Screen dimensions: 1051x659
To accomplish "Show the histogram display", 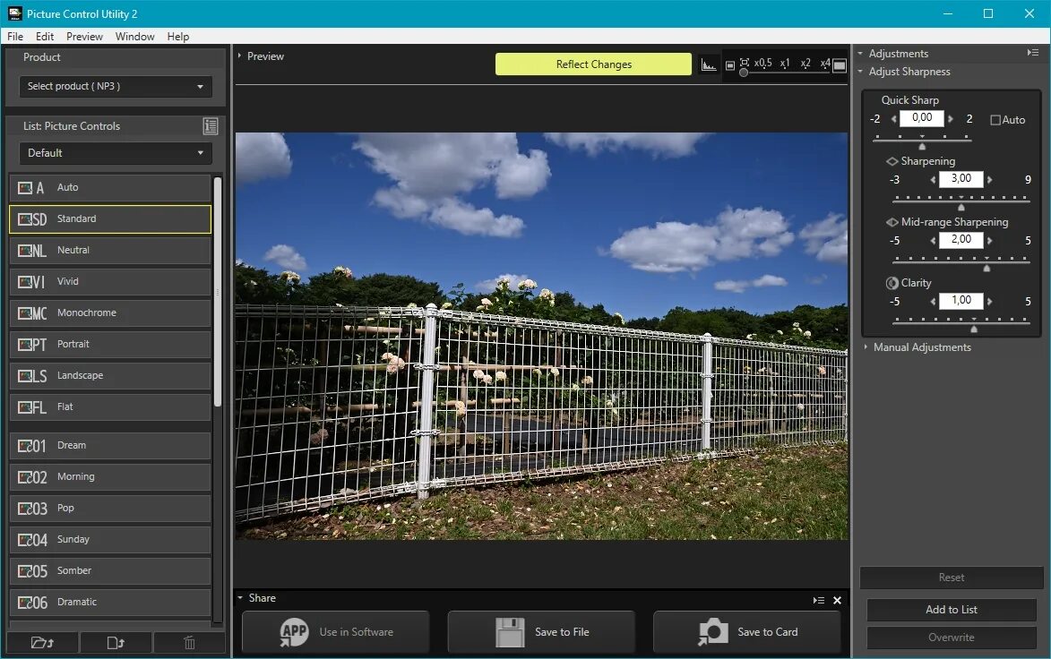I will click(x=709, y=65).
